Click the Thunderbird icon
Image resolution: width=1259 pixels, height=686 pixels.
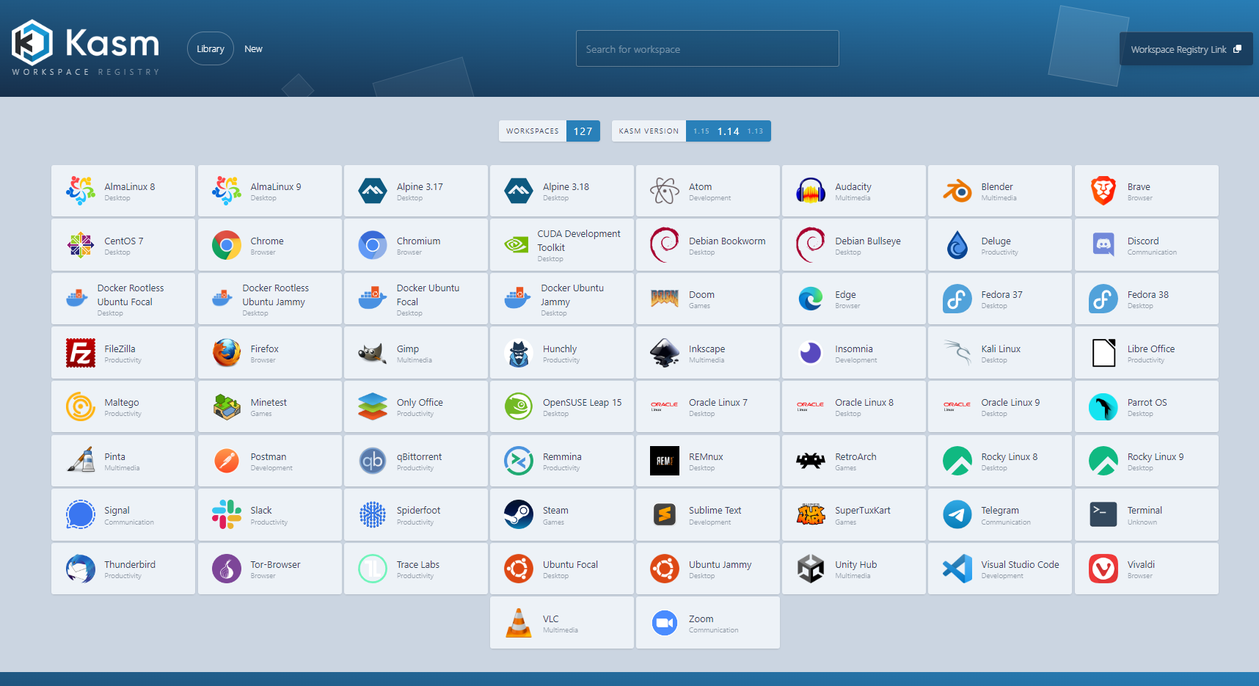pyautogui.click(x=81, y=569)
